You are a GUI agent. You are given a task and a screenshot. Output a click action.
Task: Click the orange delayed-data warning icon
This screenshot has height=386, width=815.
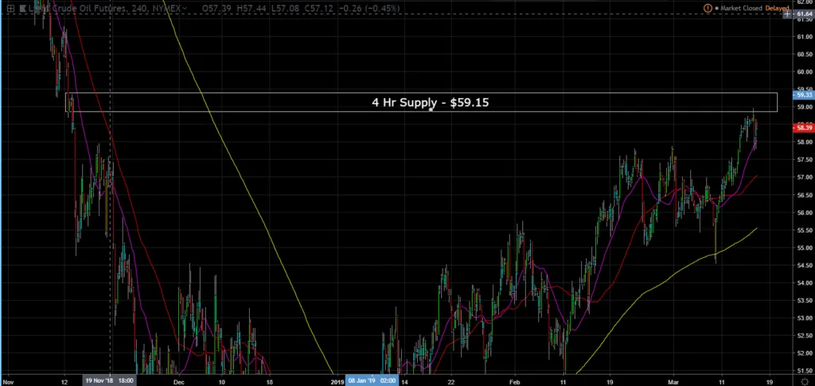(708, 8)
